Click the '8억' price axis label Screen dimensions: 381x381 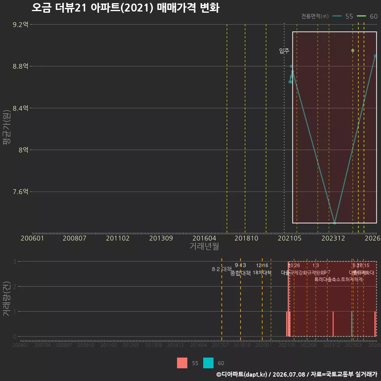pyautogui.click(x=23, y=150)
